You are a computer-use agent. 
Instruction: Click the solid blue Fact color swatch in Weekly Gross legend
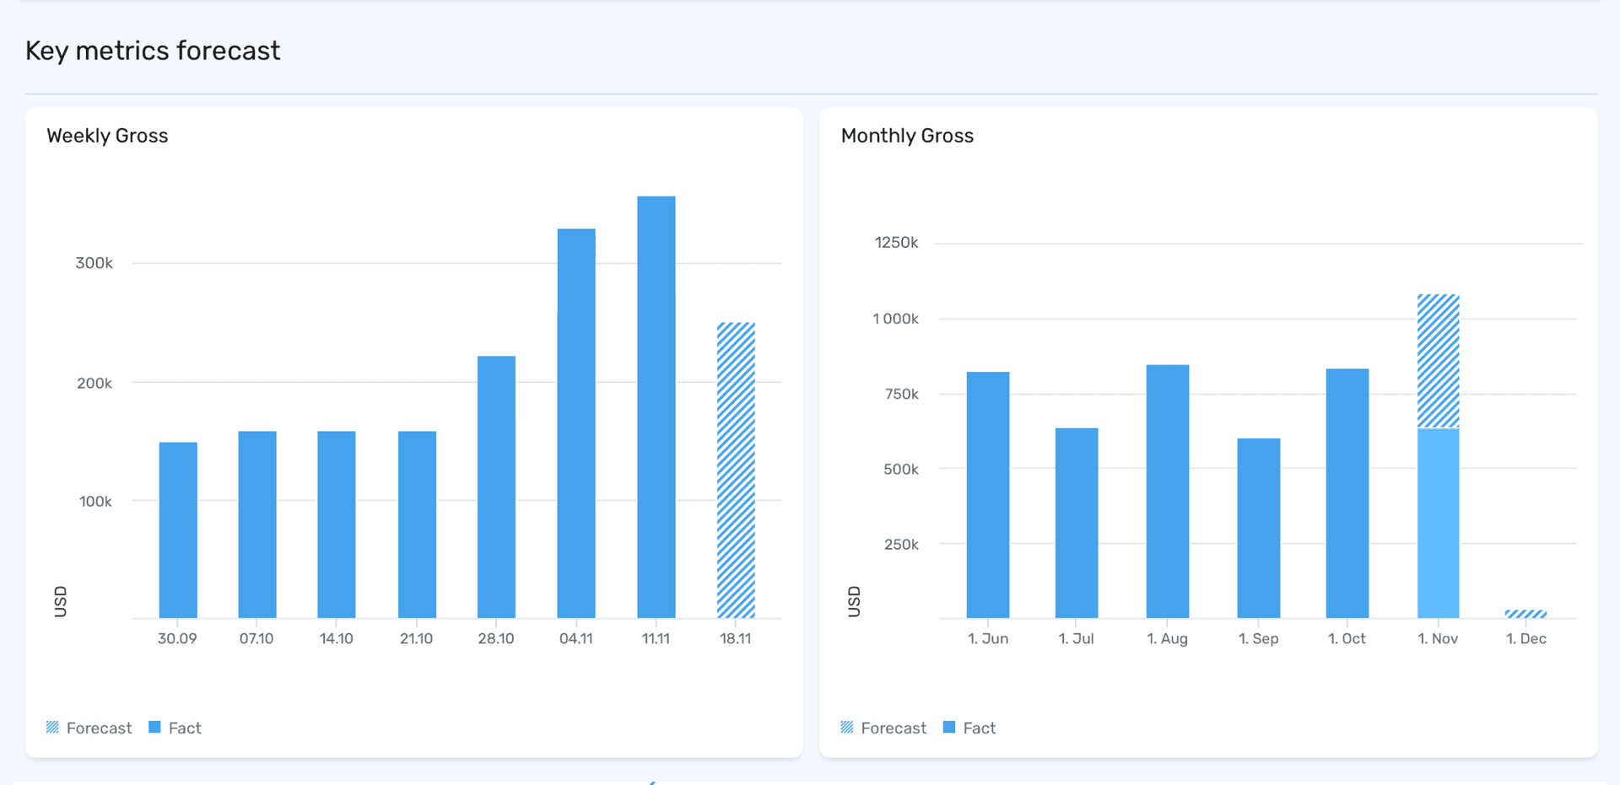pos(154,727)
